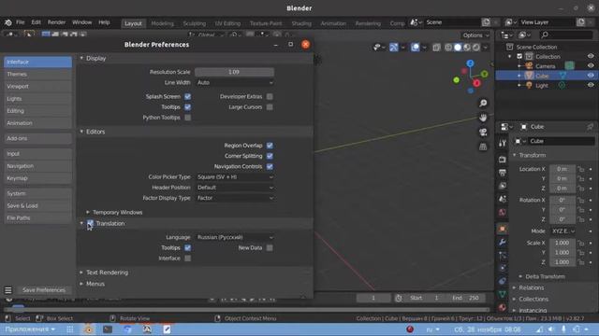
Task: Toggle the Region Overlap checkbox
Action: click(270, 146)
